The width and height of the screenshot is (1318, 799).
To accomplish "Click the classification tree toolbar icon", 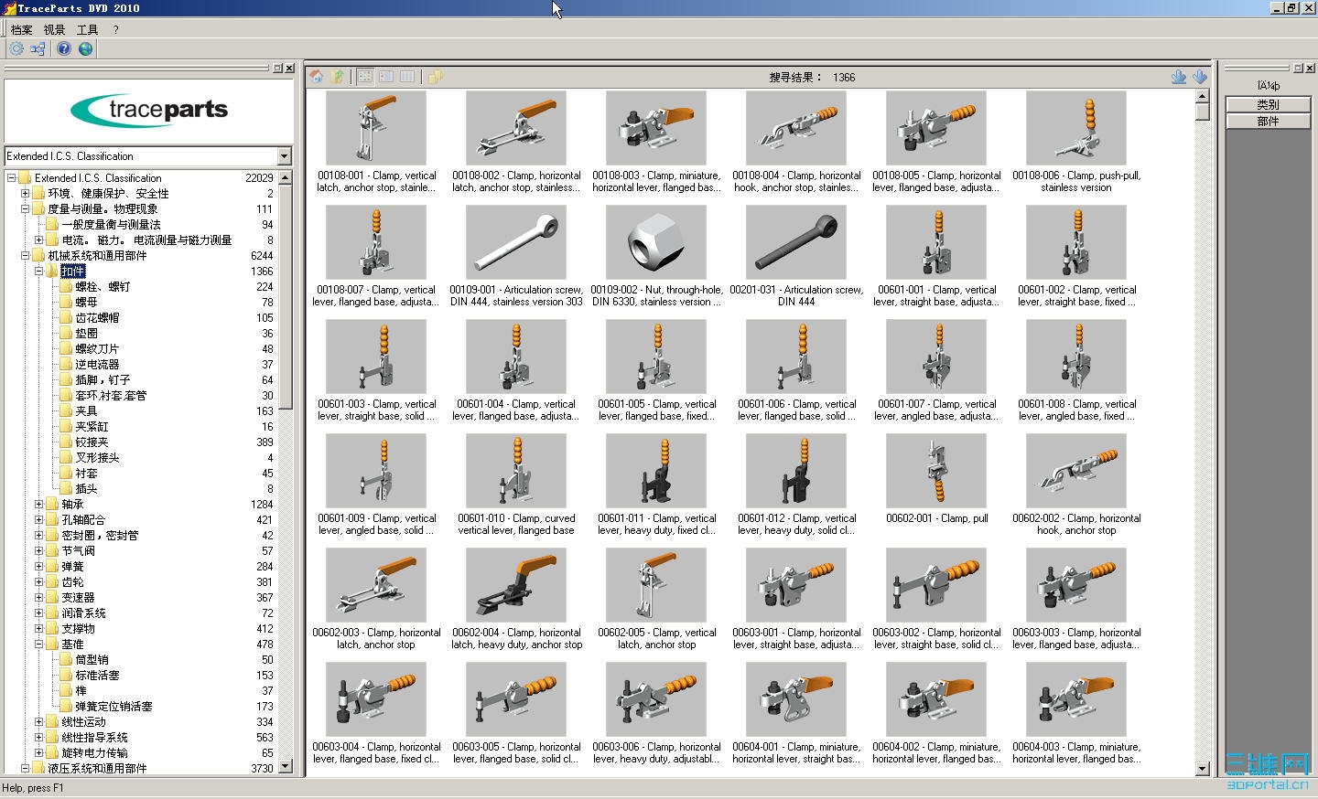I will [x=38, y=48].
